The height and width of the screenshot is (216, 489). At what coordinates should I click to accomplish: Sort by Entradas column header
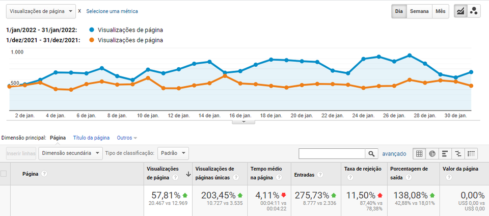305,175
